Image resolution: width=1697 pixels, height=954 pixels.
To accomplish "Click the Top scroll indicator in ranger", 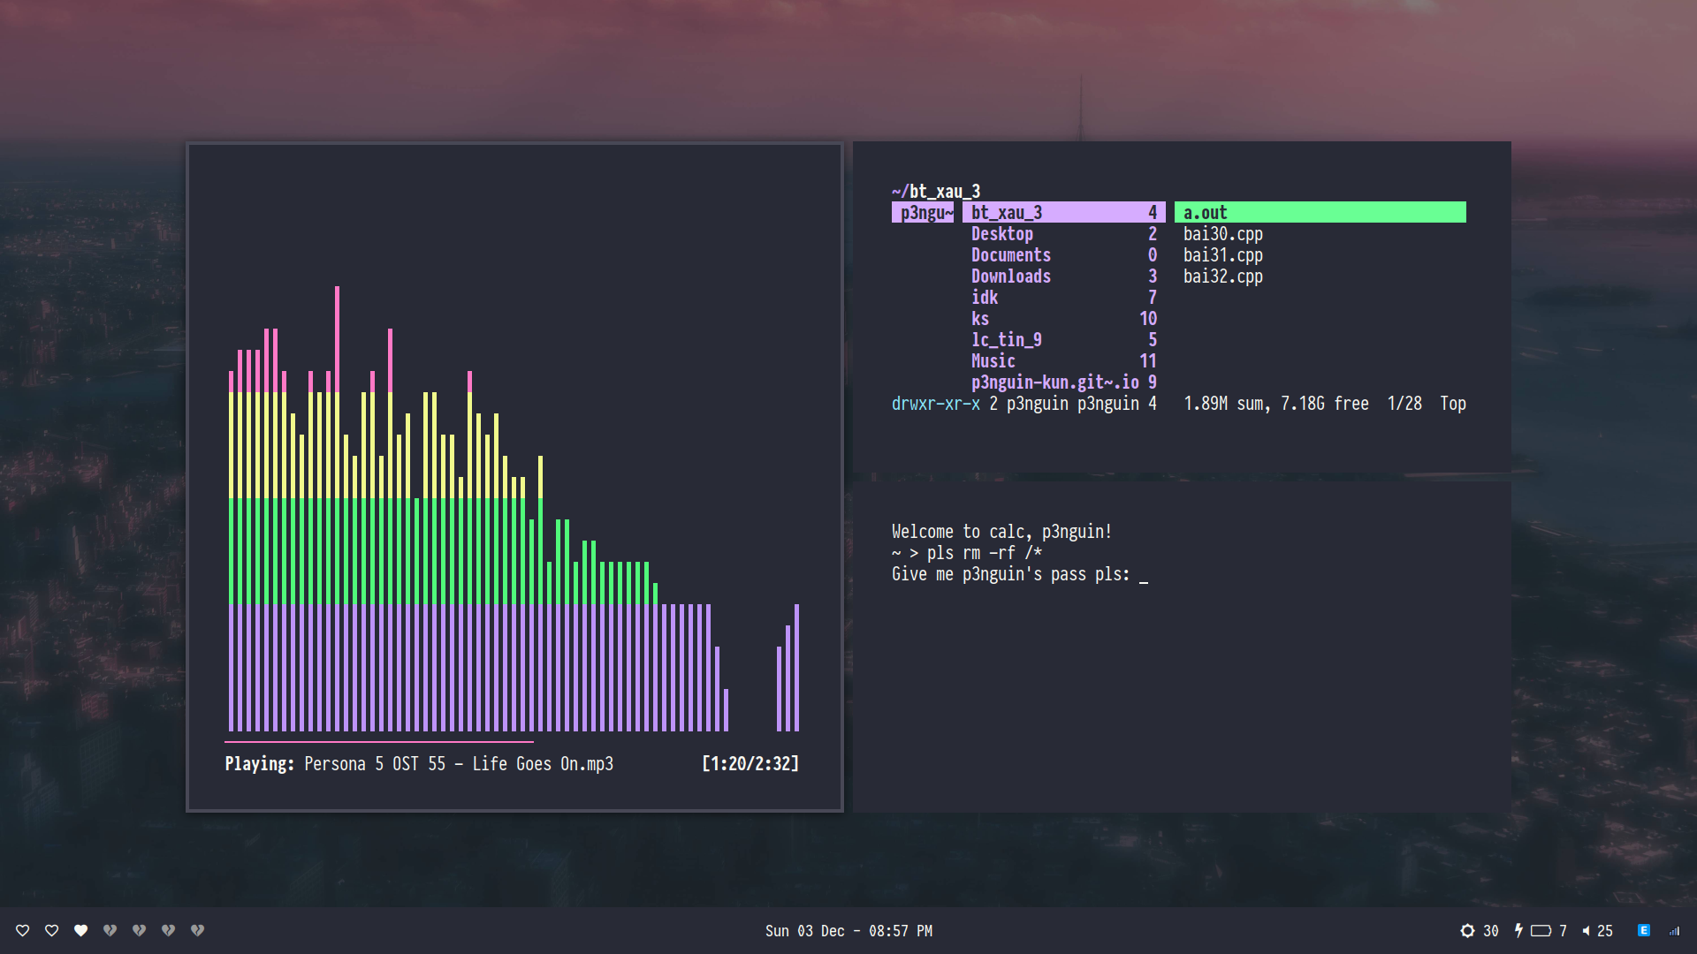I will tap(1453, 403).
